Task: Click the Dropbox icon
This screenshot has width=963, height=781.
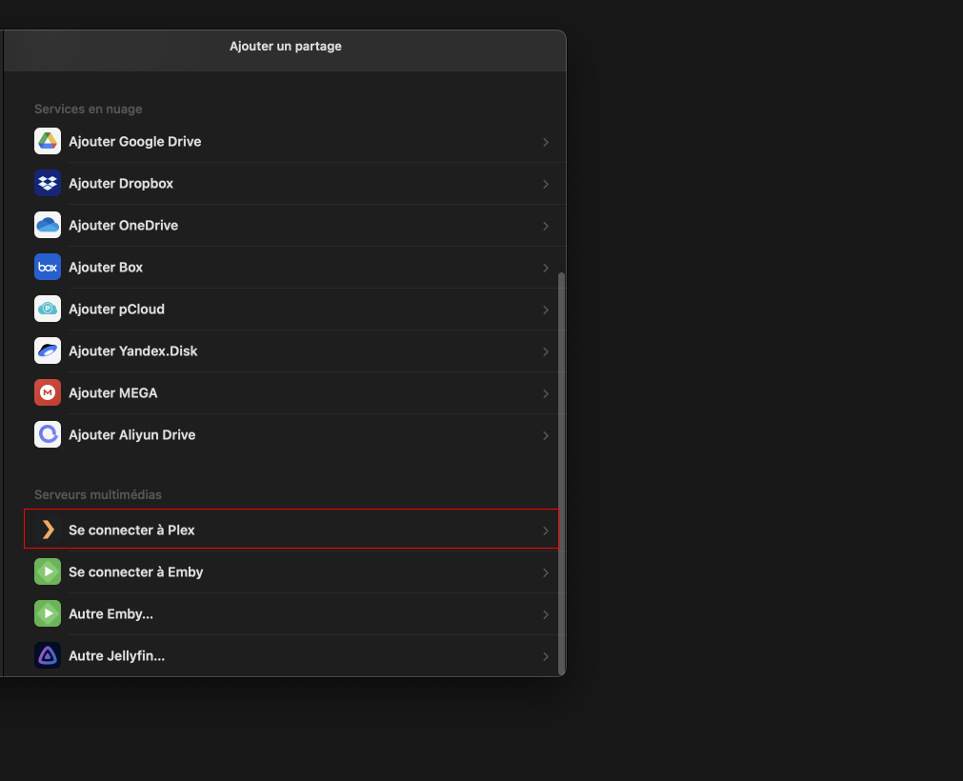Action: 48,183
